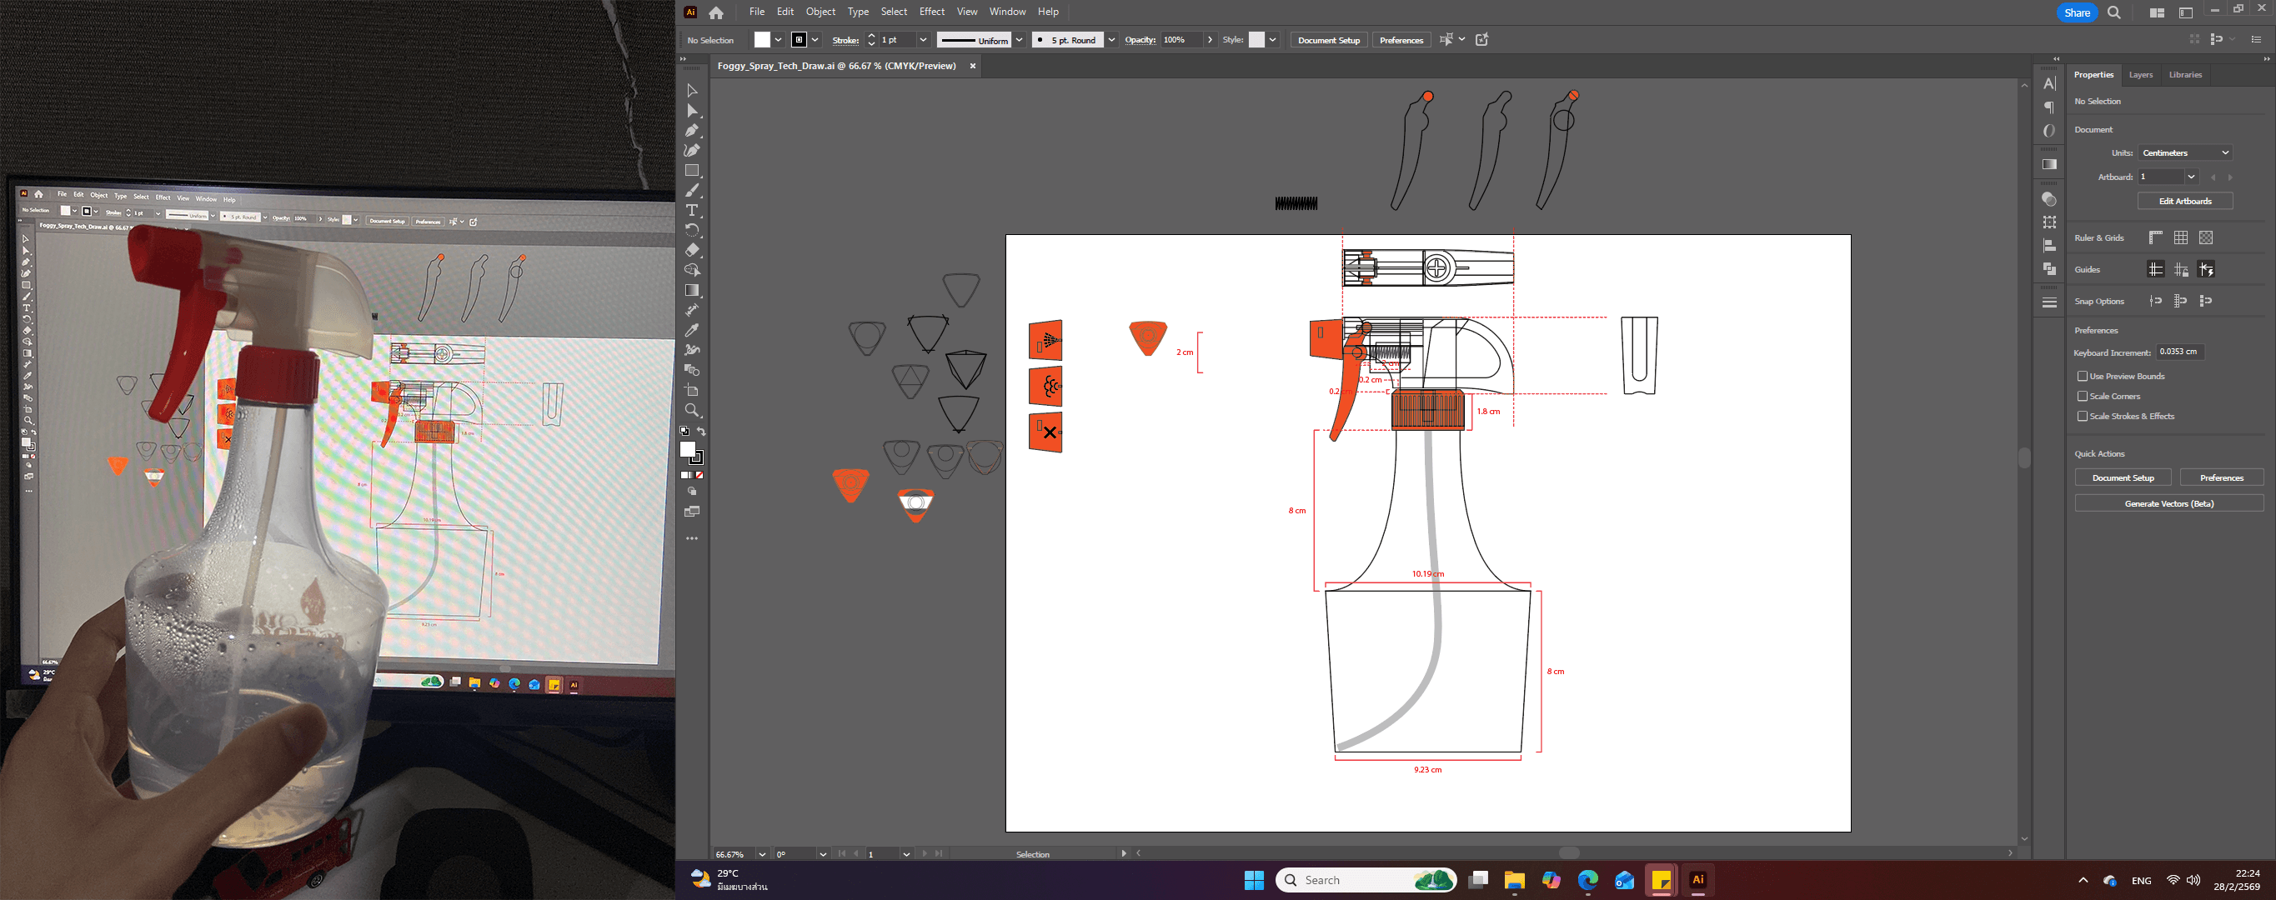The width and height of the screenshot is (2276, 900).
Task: Open the zoom level dropdown at bottom
Action: click(762, 854)
